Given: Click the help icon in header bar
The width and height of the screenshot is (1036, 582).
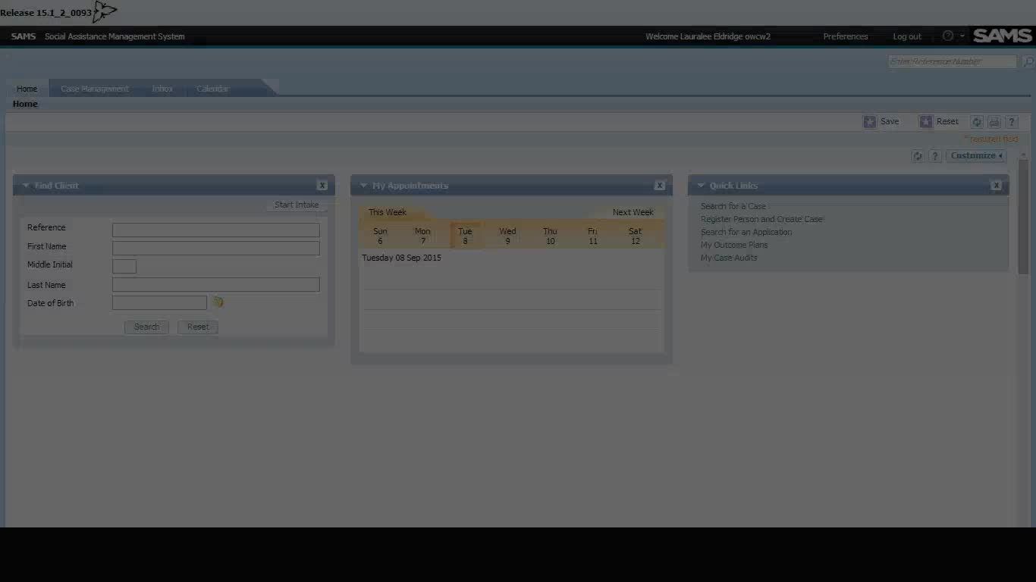Looking at the screenshot, I should pos(948,36).
